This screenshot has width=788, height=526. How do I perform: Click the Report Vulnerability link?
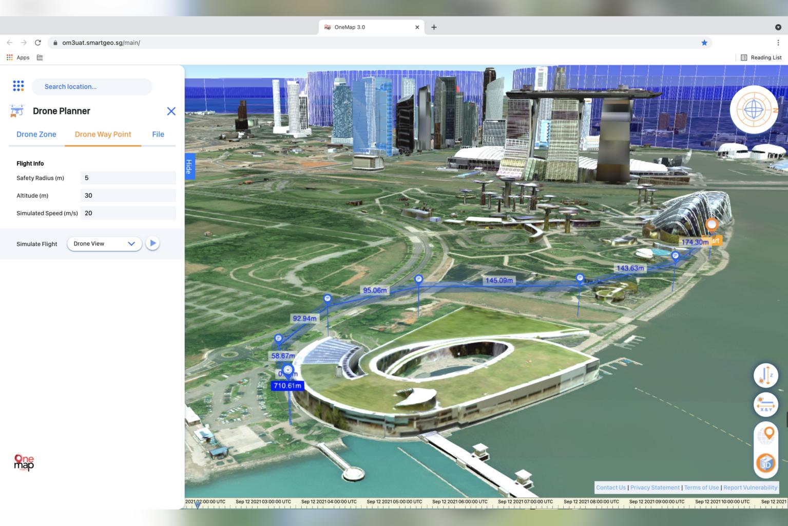click(x=750, y=487)
